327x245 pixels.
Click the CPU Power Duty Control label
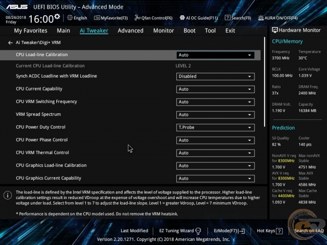tap(41, 127)
